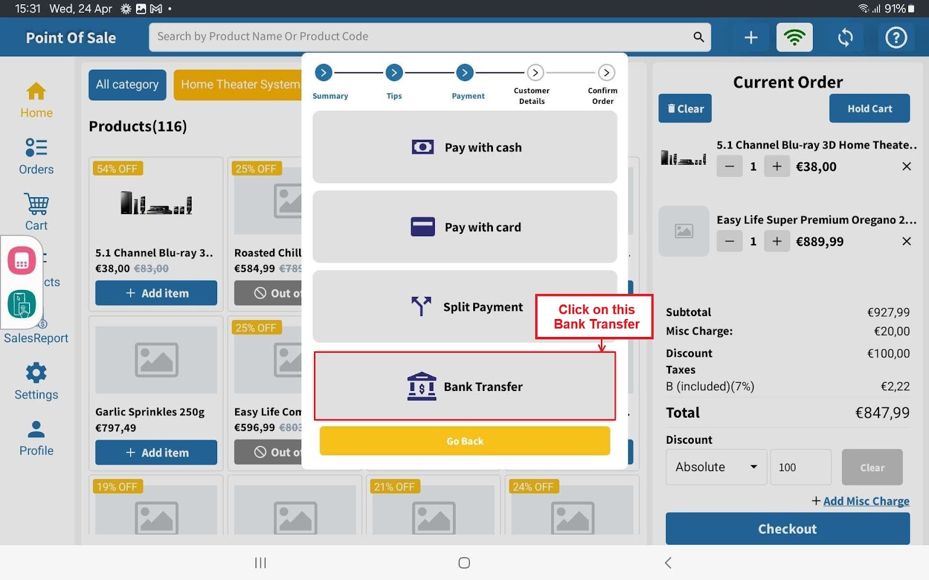Click the search magnifier icon
The image size is (929, 580).
coord(698,37)
